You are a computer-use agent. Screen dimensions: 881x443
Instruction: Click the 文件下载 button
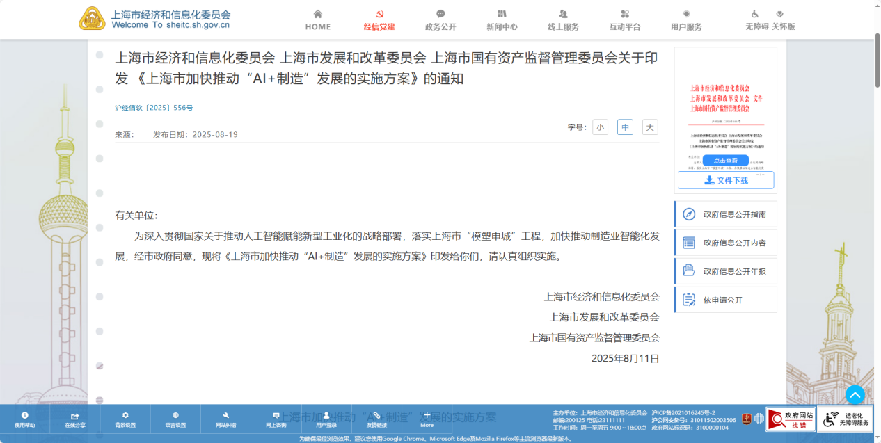(x=726, y=180)
